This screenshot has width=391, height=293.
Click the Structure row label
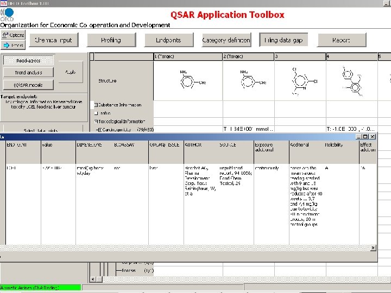click(107, 81)
